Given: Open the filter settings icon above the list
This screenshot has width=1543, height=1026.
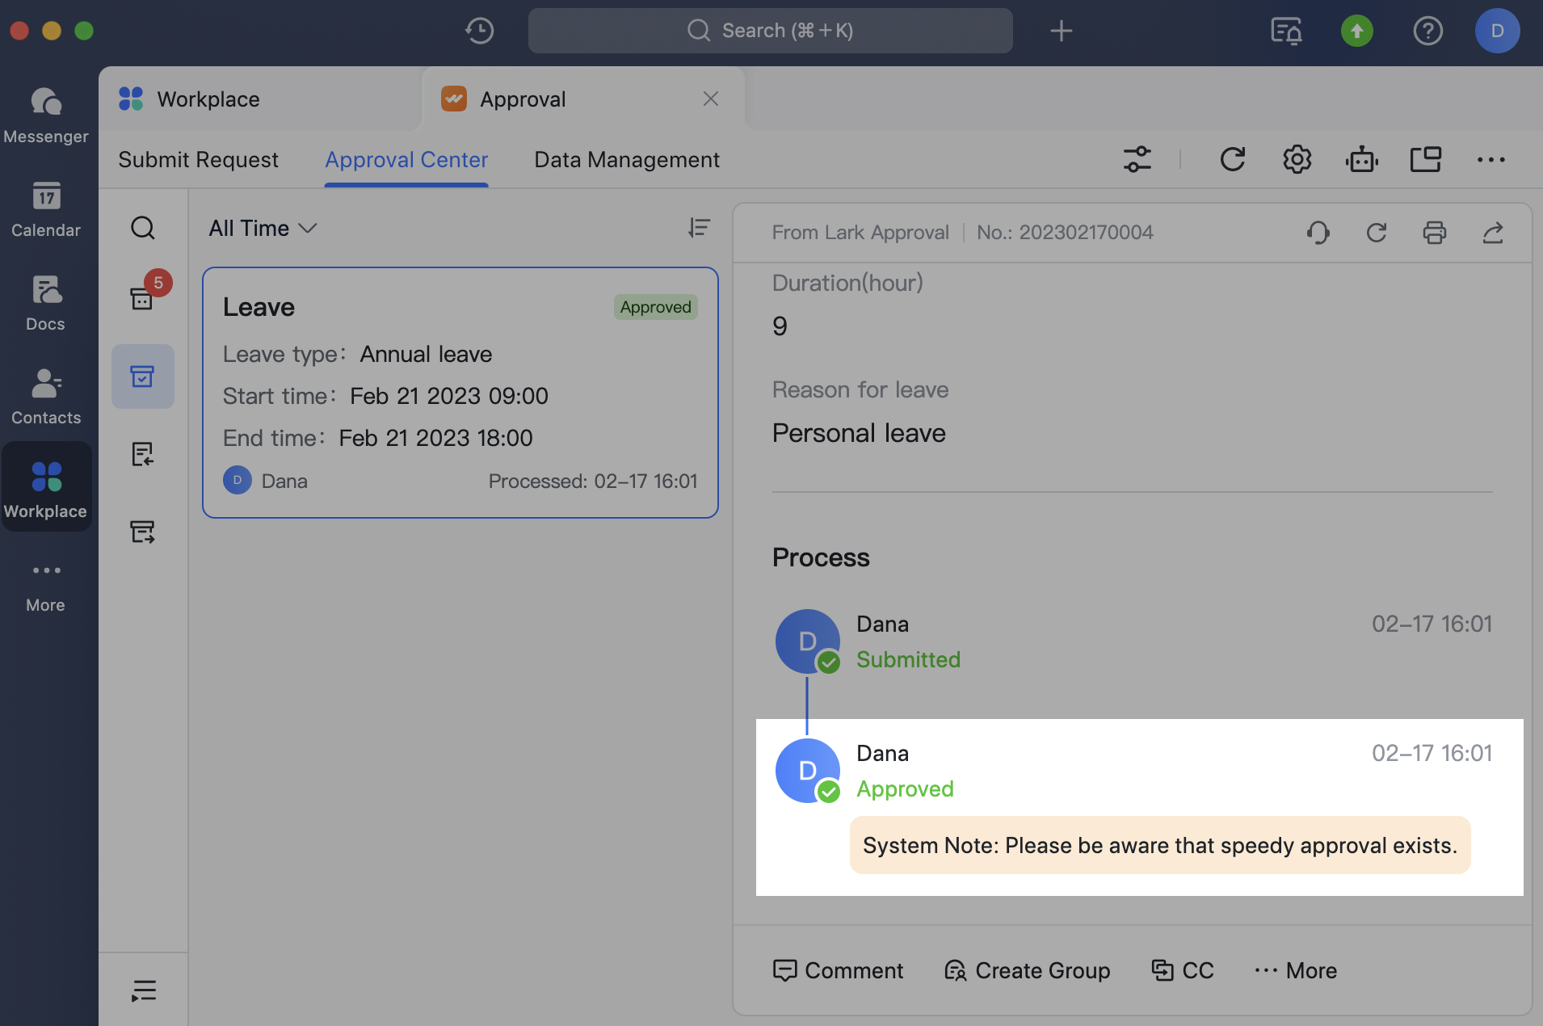Looking at the screenshot, I should tap(1137, 159).
